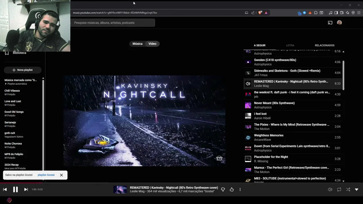
Task: Open the LETRA tab
Action: [x=290, y=45]
